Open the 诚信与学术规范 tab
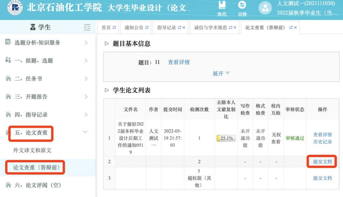 point(211,28)
